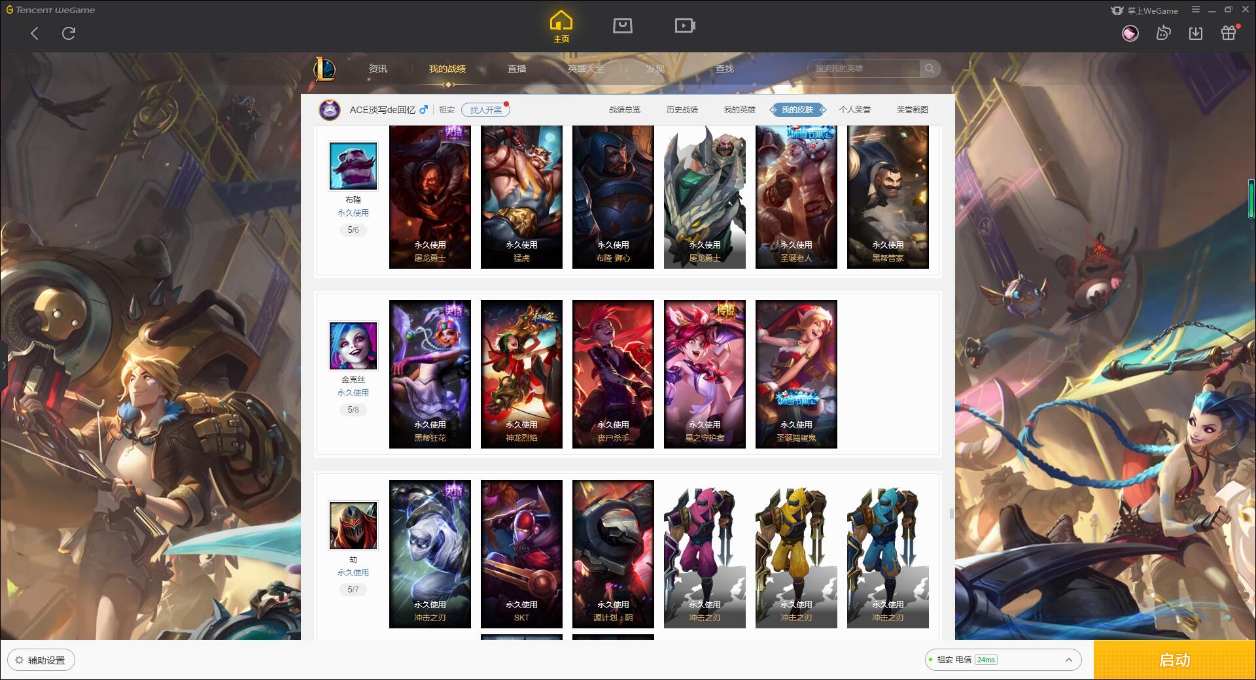
Task: Open the 英雄大全 tab
Action: [586, 69]
